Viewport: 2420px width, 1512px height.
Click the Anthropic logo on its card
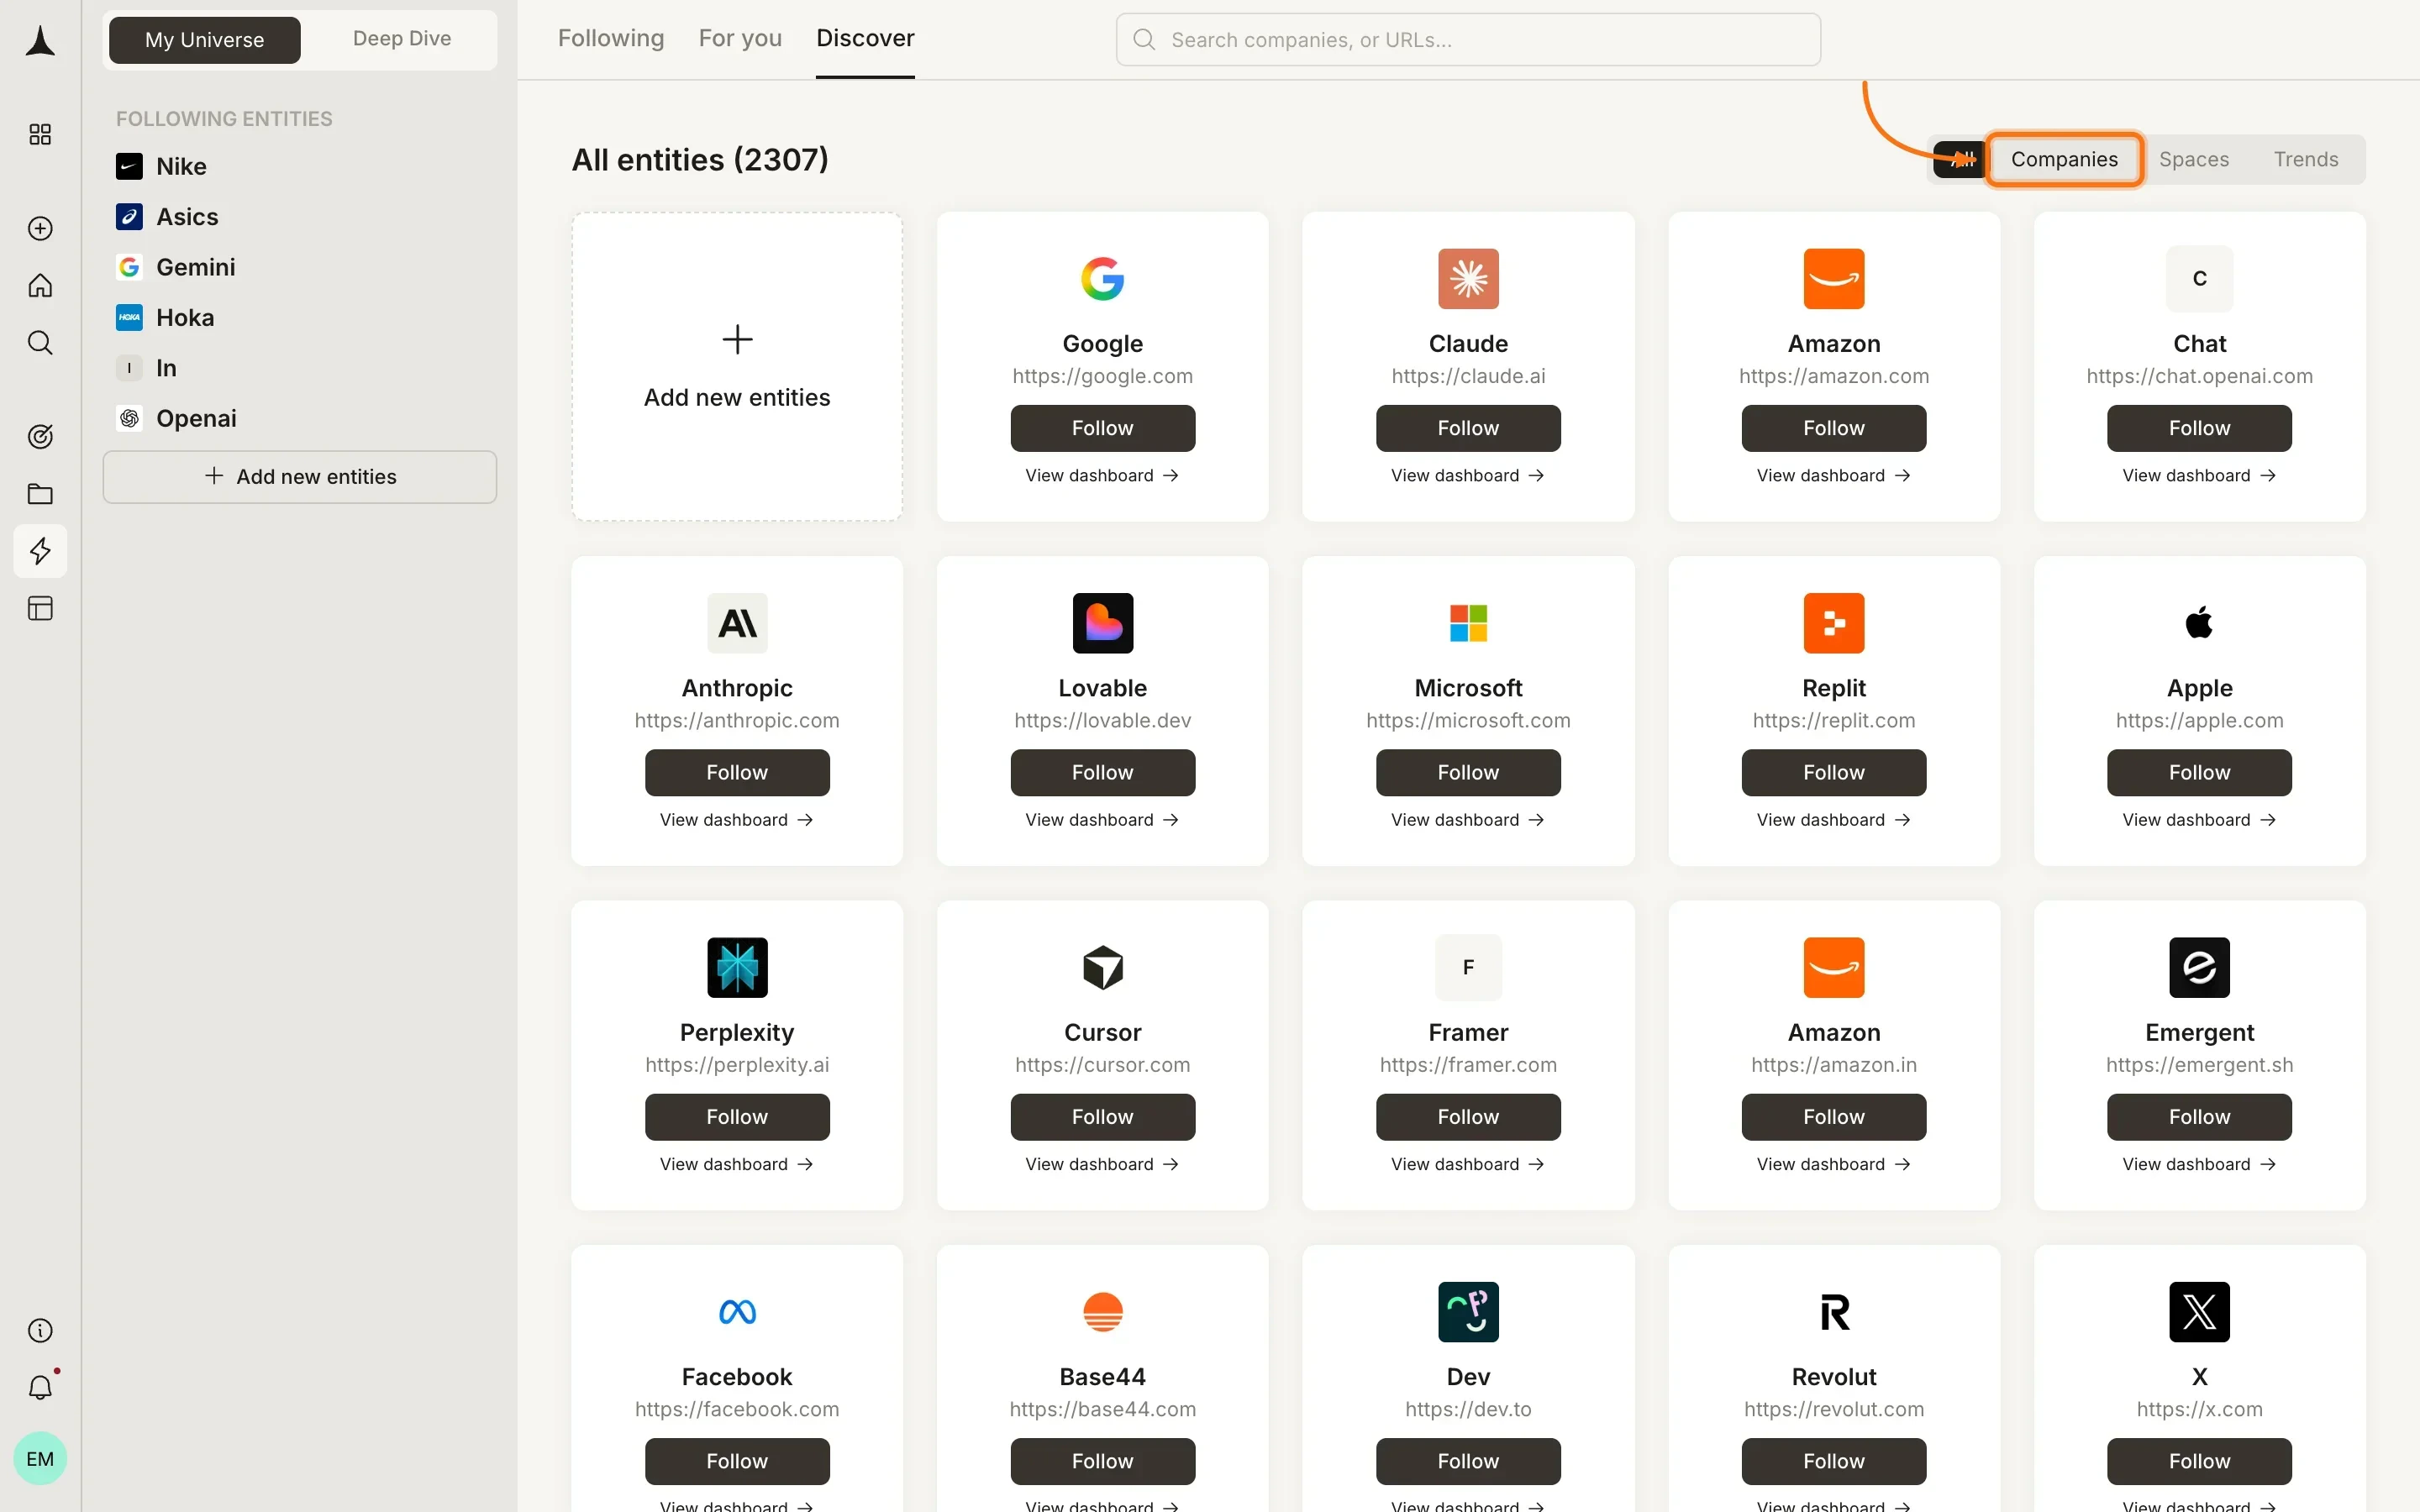(737, 623)
